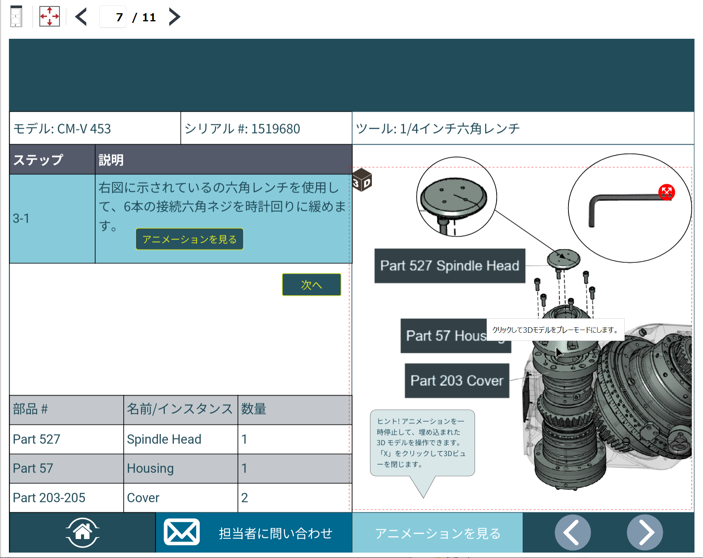Click the step 3-1 description text

[x=222, y=207]
